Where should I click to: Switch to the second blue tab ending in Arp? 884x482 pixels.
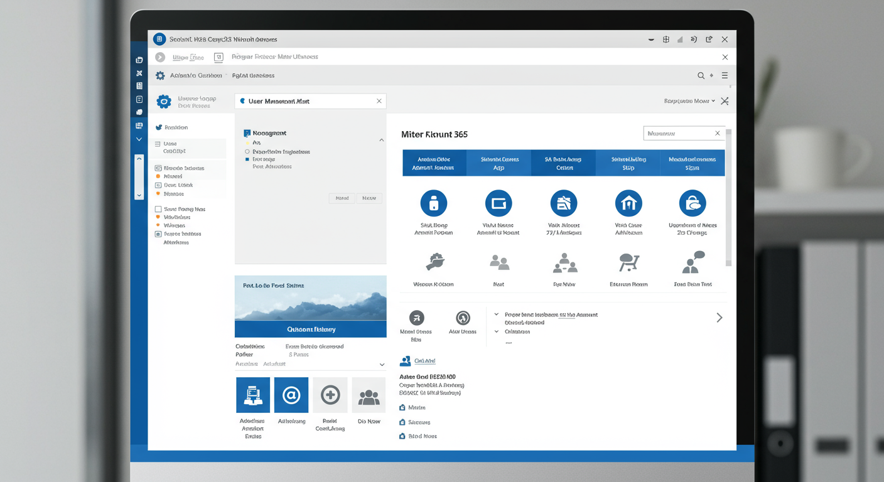(x=499, y=163)
